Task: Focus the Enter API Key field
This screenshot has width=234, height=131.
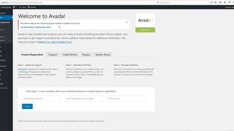Action: (126, 99)
